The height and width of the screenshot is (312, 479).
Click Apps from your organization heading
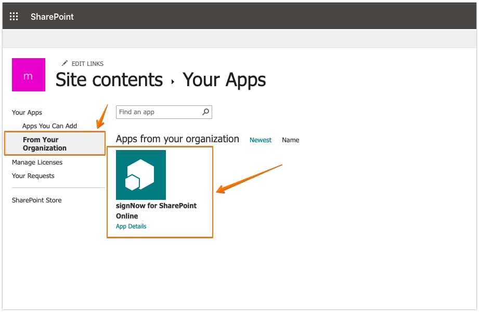(x=177, y=139)
